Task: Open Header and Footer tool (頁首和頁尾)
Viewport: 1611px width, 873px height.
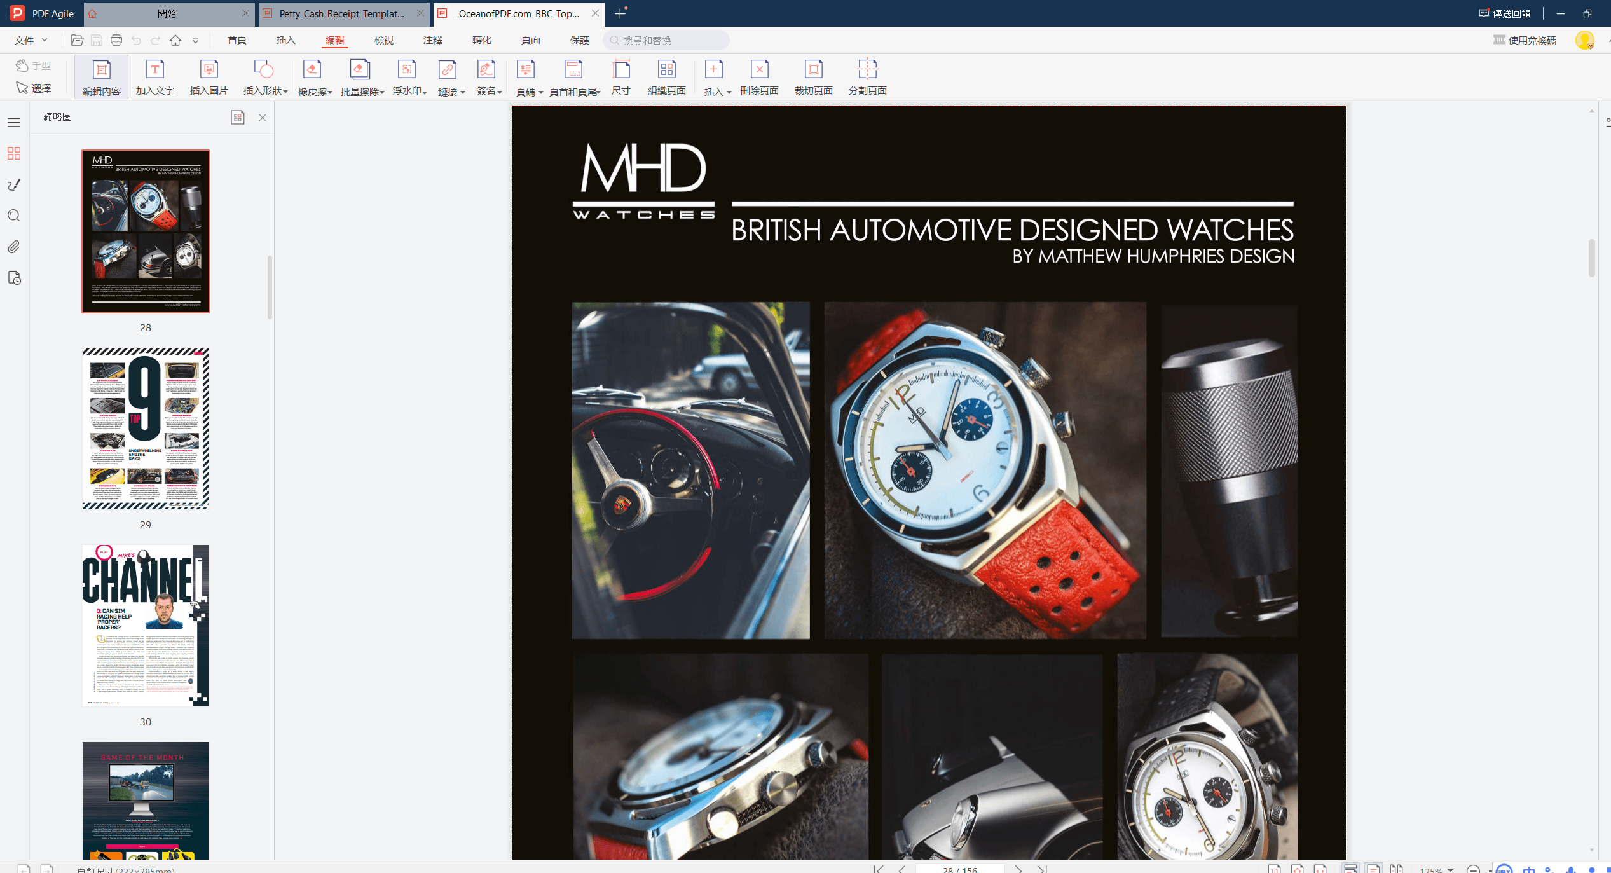Action: point(573,77)
